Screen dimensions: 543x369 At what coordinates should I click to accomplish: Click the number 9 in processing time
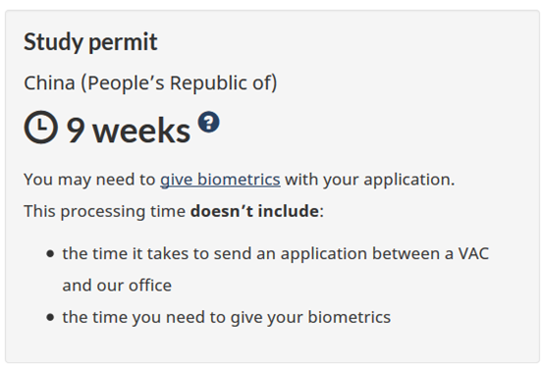click(76, 131)
